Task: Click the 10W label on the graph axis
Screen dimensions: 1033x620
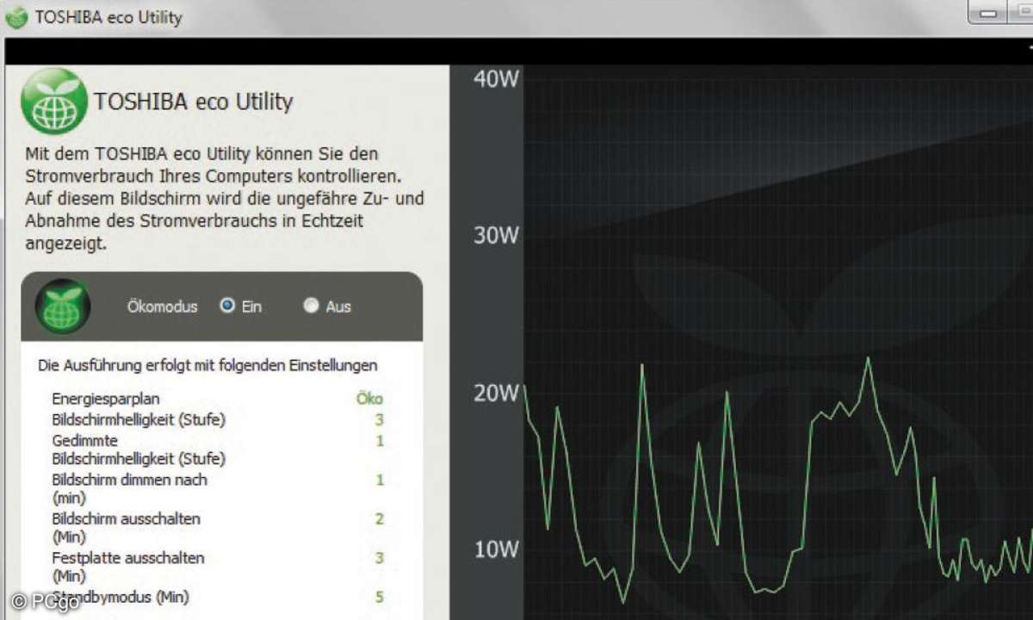Action: [497, 549]
